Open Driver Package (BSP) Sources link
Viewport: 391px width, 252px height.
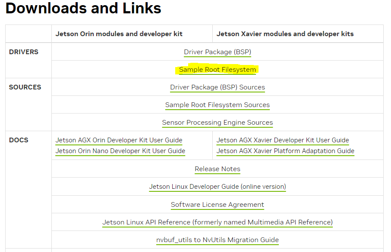pos(218,87)
